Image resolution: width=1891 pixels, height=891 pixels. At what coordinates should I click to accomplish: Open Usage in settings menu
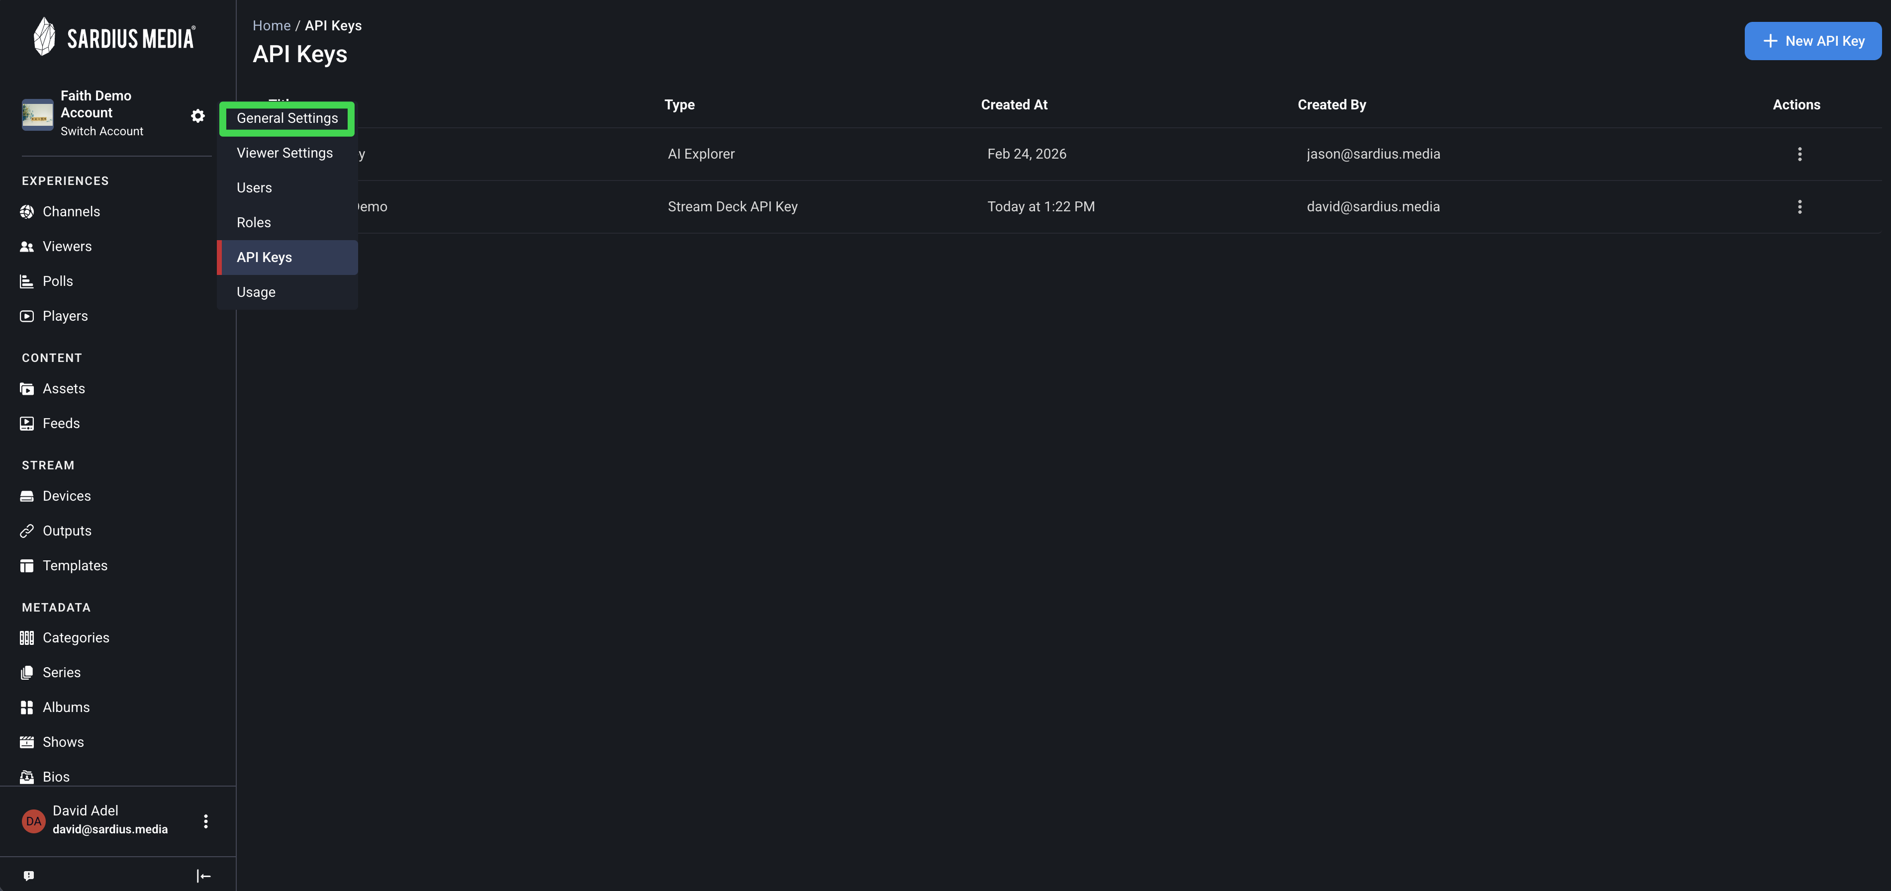point(287,292)
